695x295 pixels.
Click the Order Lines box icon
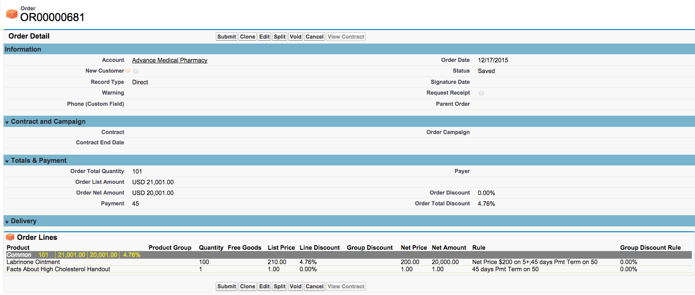click(x=10, y=237)
